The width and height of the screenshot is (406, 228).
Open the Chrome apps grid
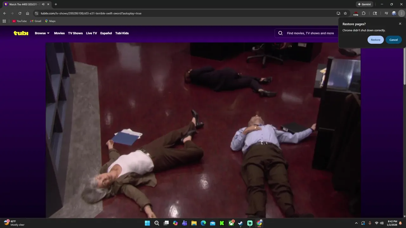(x=4, y=21)
